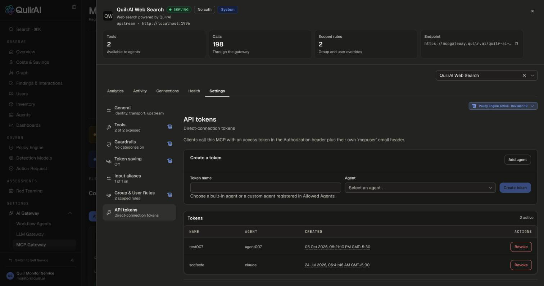Copy the endpoint URL icon

coord(516,44)
